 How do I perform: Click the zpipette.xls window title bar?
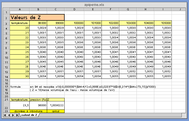(94, 5)
